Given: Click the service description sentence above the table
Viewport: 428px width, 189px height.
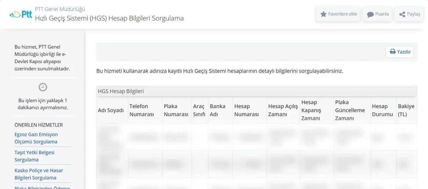Looking at the screenshot, I should (x=220, y=71).
